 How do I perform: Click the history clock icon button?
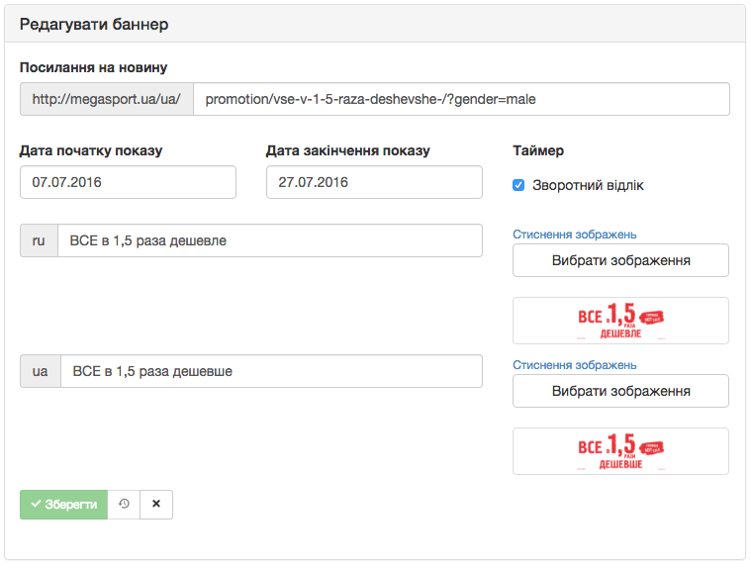[124, 504]
